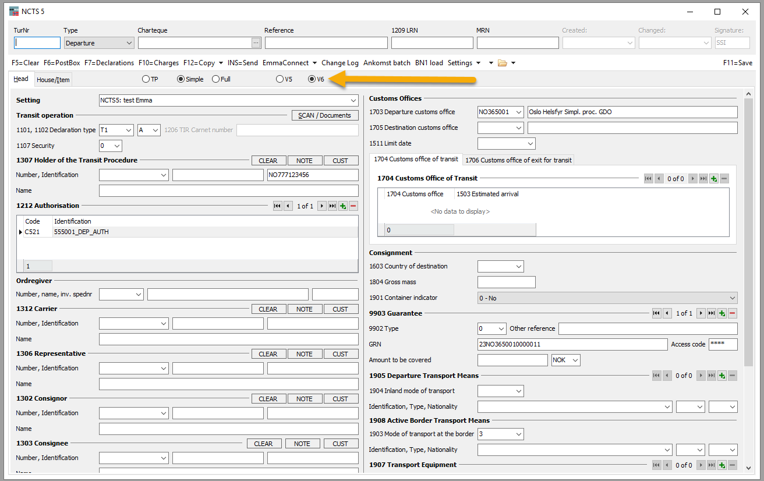The width and height of the screenshot is (764, 481).
Task: Open the Type dropdown set to Departure
Action: pyautogui.click(x=129, y=43)
